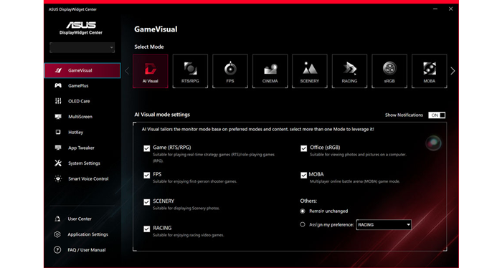Click the HotKey icon in sidebar
The image size is (502, 268).
point(58,132)
